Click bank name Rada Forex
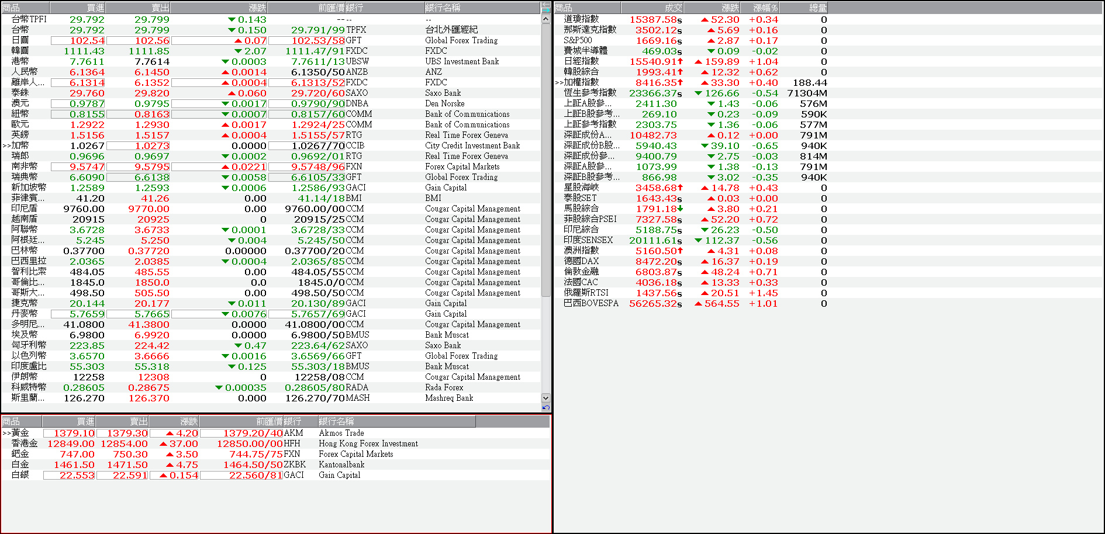This screenshot has width=1105, height=534. coord(444,387)
